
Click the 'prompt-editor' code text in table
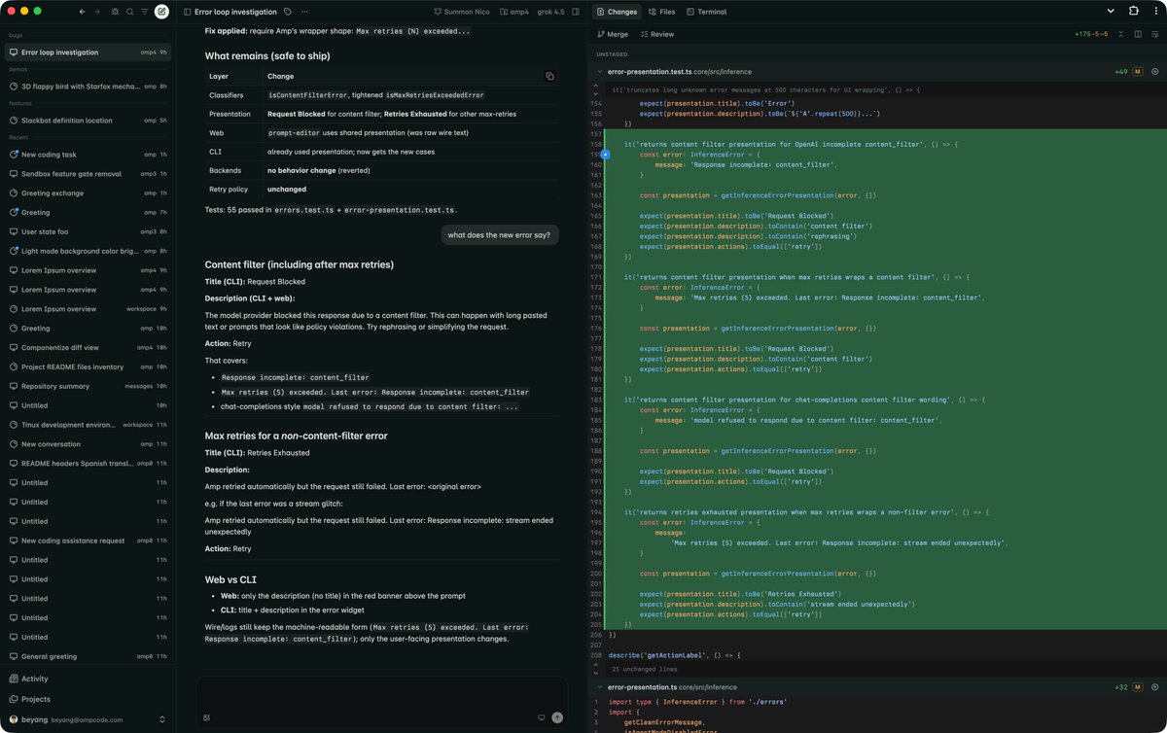coord(295,132)
